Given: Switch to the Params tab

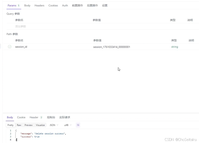Looking at the screenshot, I should click(14, 6).
